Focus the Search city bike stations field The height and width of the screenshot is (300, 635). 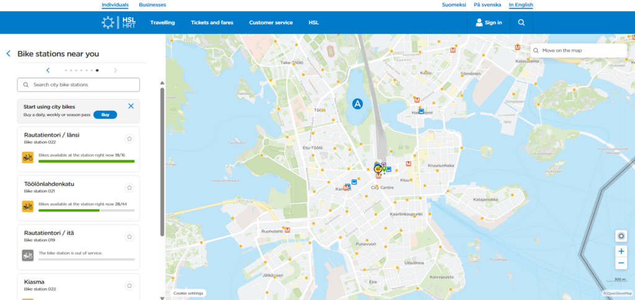(x=78, y=85)
